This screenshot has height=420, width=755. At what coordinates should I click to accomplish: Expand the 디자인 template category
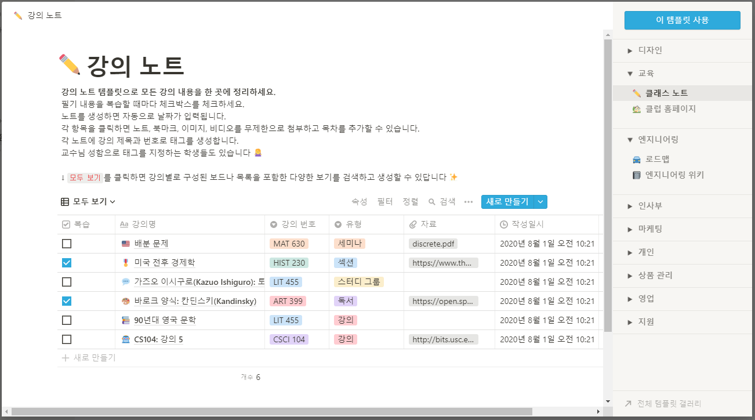point(630,50)
